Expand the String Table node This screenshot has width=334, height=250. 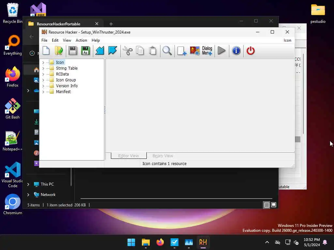click(x=43, y=68)
